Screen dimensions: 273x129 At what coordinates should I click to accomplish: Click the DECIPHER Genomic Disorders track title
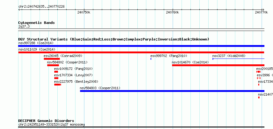(46, 121)
